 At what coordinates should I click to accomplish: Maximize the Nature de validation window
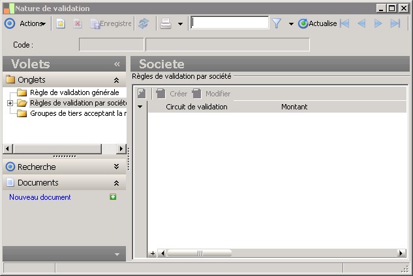[391, 8]
